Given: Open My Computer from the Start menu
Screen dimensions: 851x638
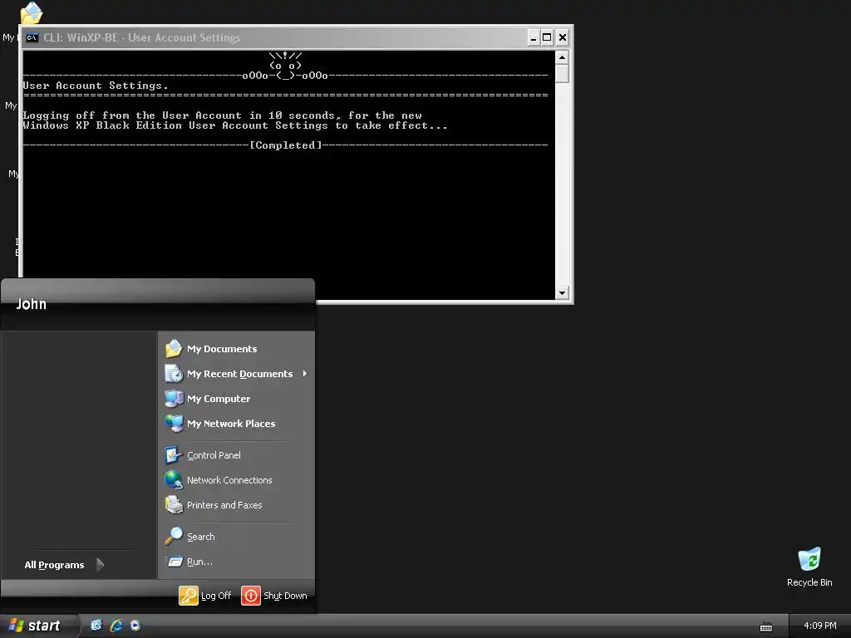Looking at the screenshot, I should [x=237, y=399].
